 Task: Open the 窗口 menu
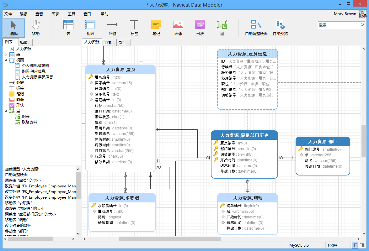(87, 14)
